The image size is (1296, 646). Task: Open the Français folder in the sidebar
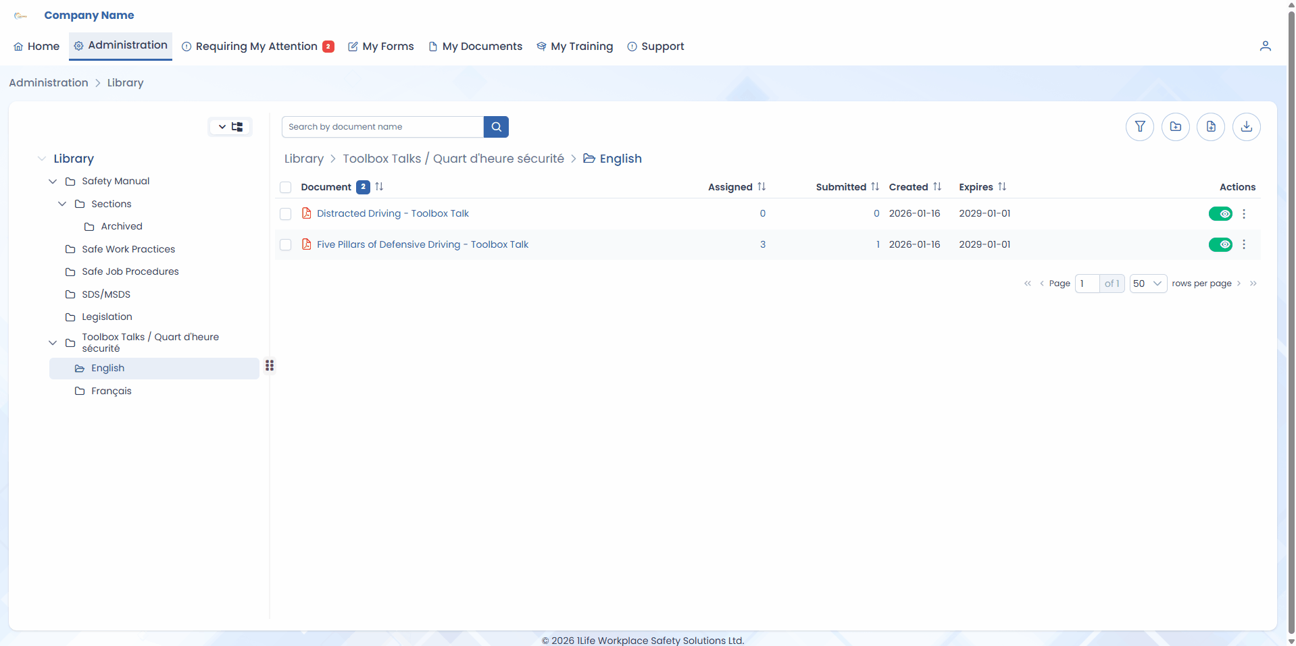111,391
